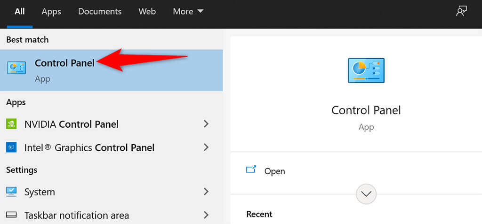The width and height of the screenshot is (482, 224).
Task: Switch to the Apps search tab
Action: pos(51,11)
